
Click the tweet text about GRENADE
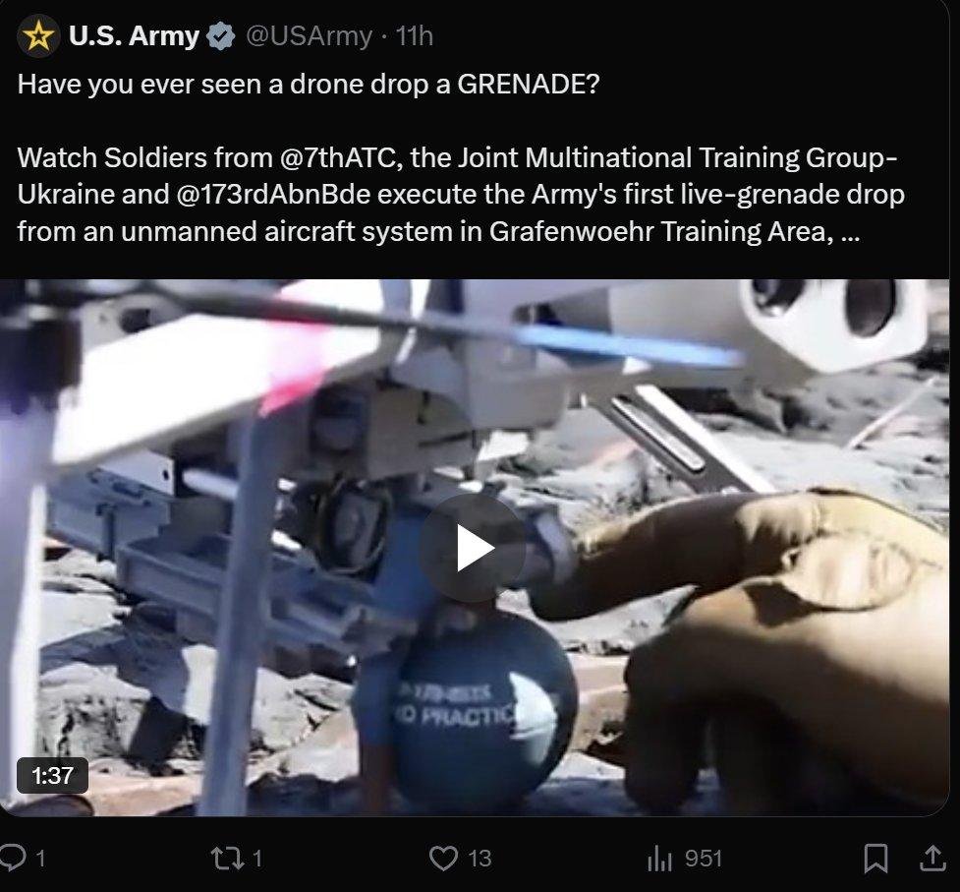click(x=309, y=84)
